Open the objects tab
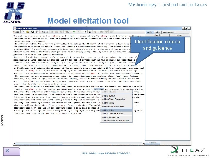This screenshot has width=212, height=159. pyautogui.click(x=157, y=35)
